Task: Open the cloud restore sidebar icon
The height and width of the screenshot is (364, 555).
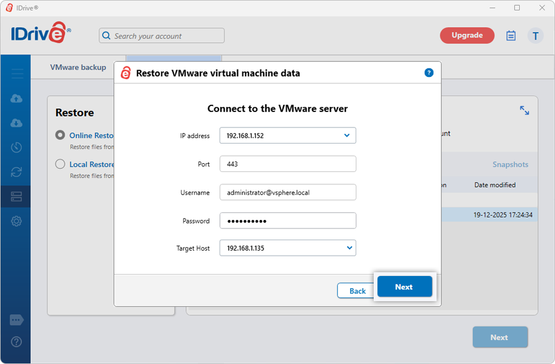Action: pos(17,123)
